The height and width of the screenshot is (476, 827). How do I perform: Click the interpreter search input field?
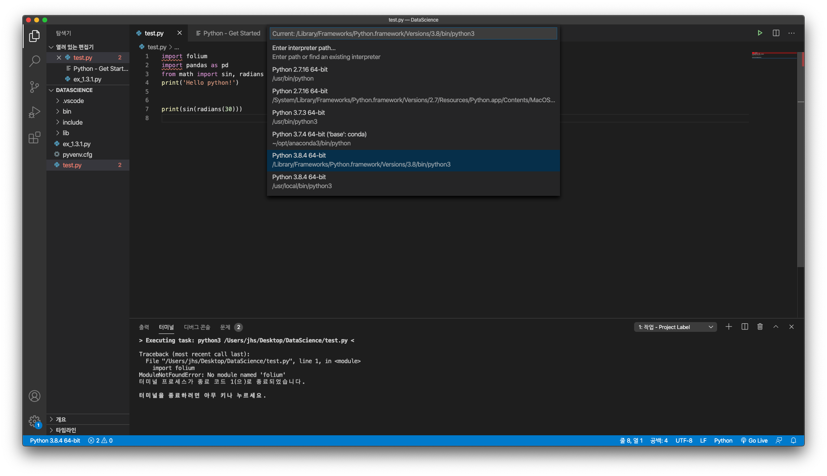click(x=413, y=33)
